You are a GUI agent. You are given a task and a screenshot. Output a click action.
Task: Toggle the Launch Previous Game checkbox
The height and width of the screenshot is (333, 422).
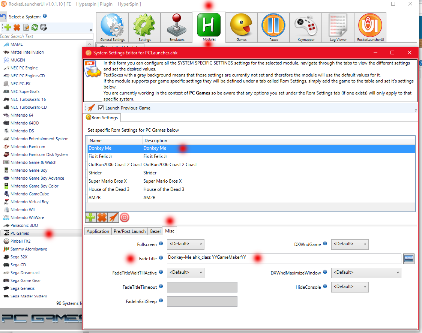point(101,108)
